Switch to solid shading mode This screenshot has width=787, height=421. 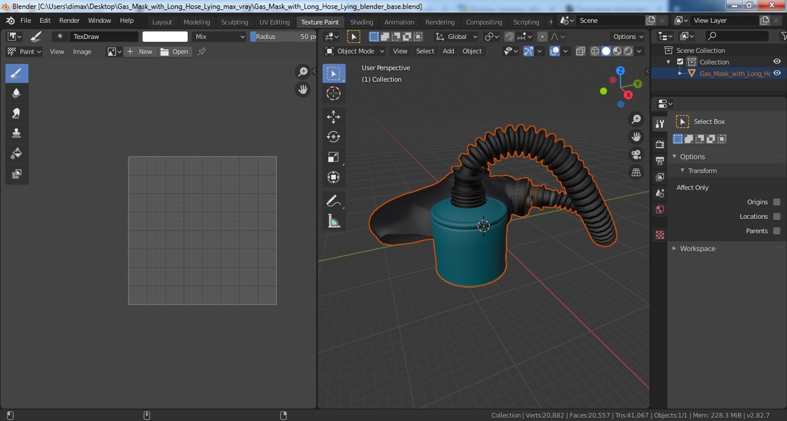[606, 51]
